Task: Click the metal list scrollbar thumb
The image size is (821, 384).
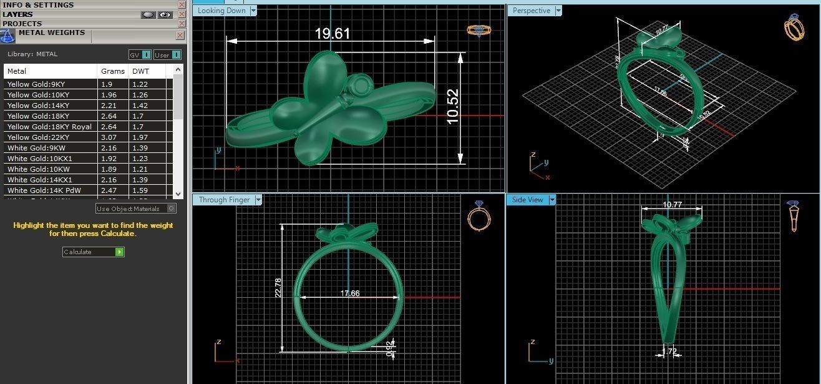Action: pyautogui.click(x=178, y=97)
